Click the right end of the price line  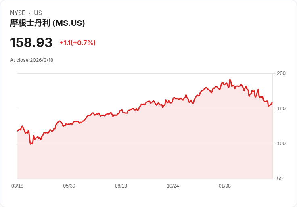coord(272,103)
